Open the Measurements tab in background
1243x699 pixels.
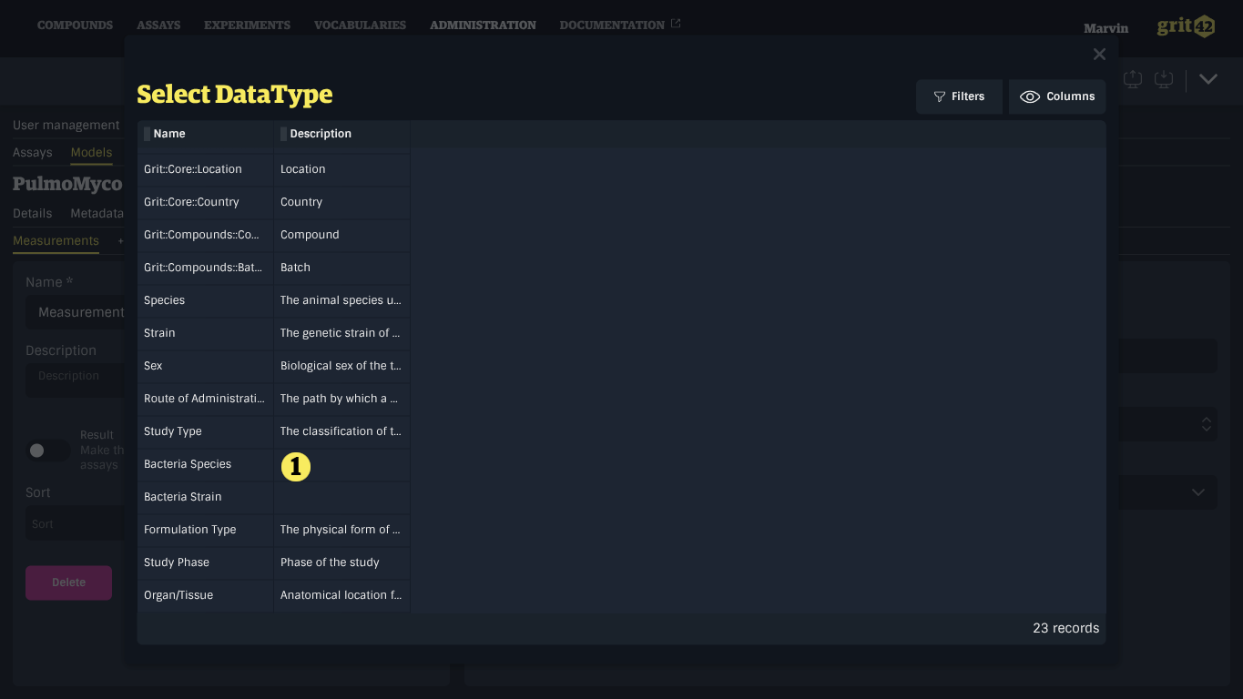[56, 240]
